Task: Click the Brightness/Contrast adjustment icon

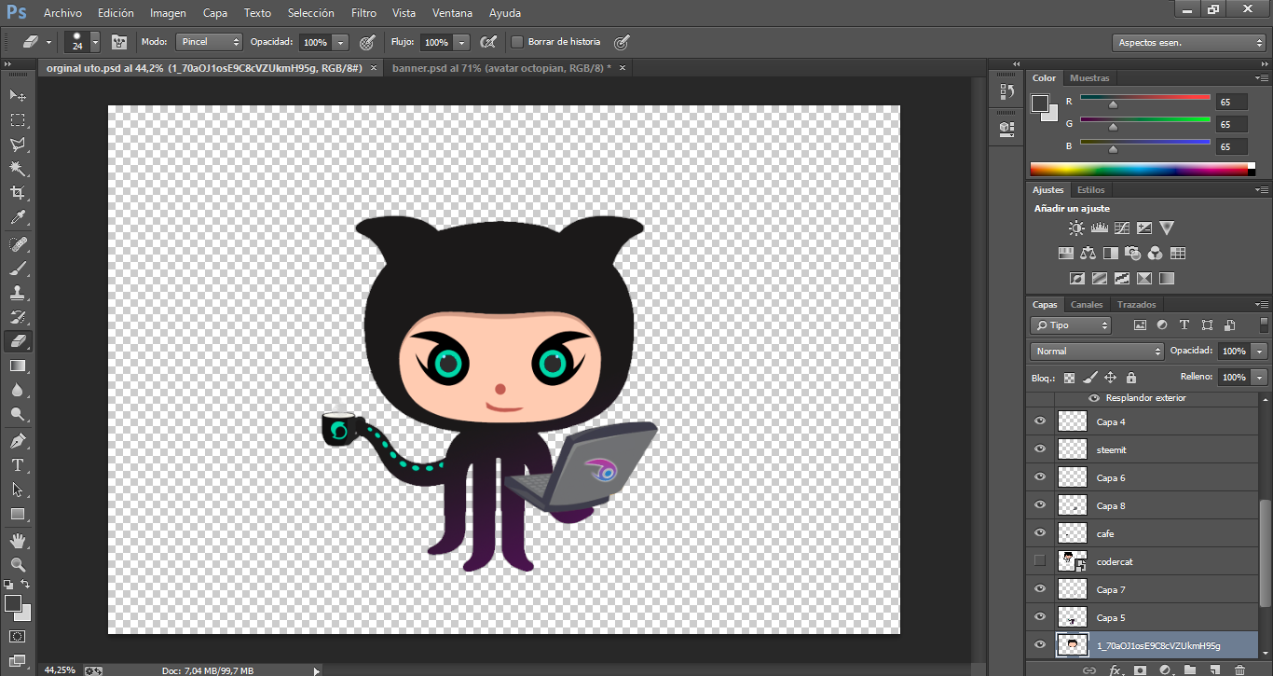Action: [x=1076, y=228]
